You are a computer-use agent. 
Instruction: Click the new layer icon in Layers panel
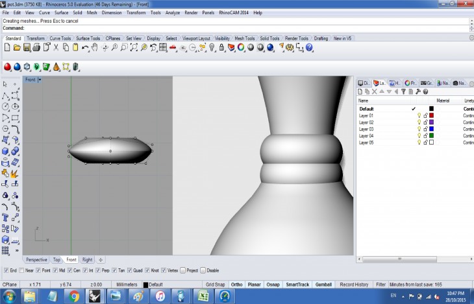tap(361, 91)
